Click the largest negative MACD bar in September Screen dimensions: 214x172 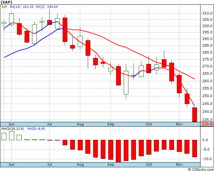pos(118,151)
